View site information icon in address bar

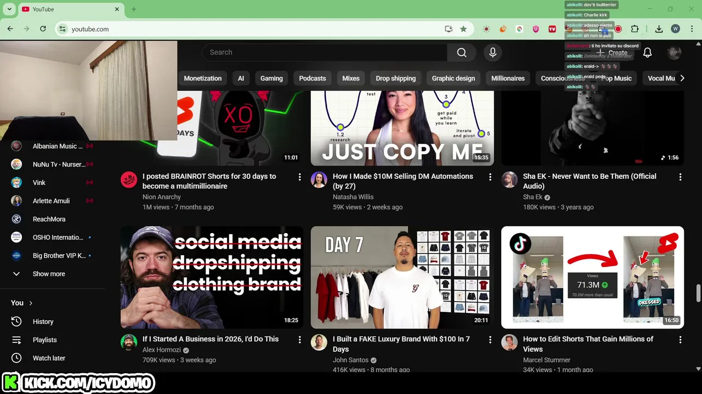(x=63, y=29)
